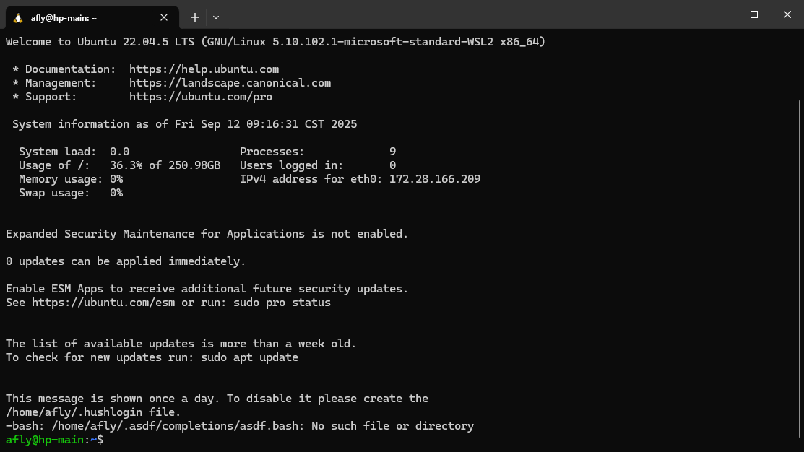Click the 'sudo apt update' command text
This screenshot has width=804, height=452.
[249, 357]
